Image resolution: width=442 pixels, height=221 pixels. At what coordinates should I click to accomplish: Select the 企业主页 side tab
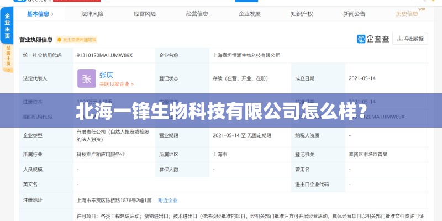pos(7,25)
